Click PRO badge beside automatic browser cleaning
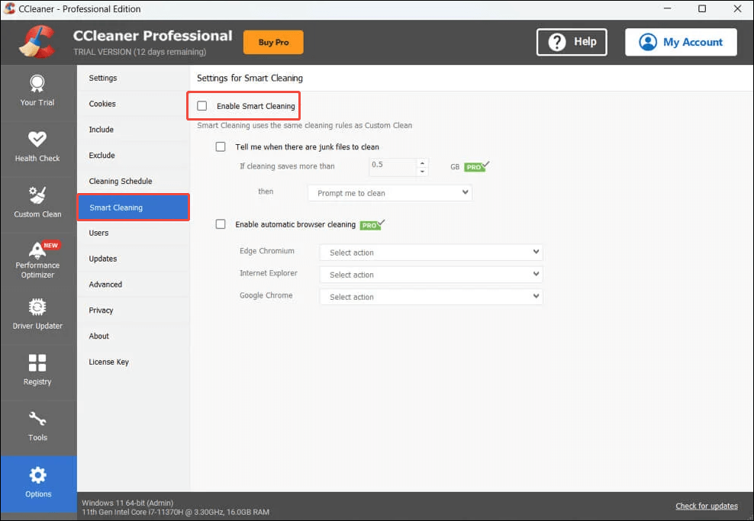Viewport: 754px width, 521px height. pos(372,224)
